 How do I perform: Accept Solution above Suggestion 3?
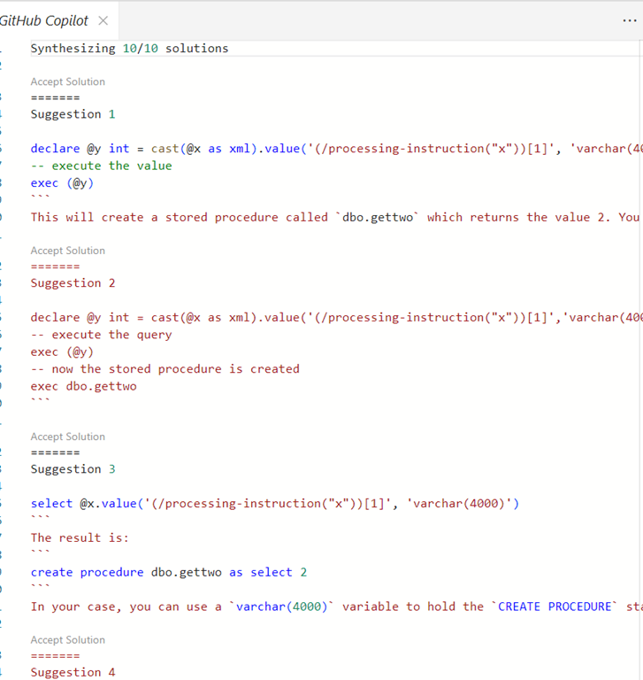pos(68,437)
